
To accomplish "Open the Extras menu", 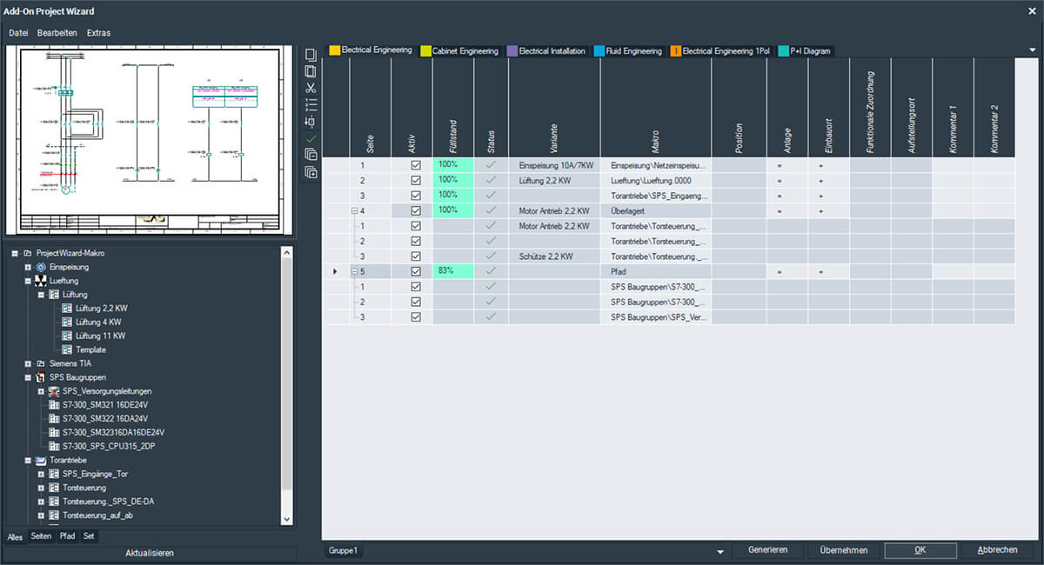I will pos(98,33).
